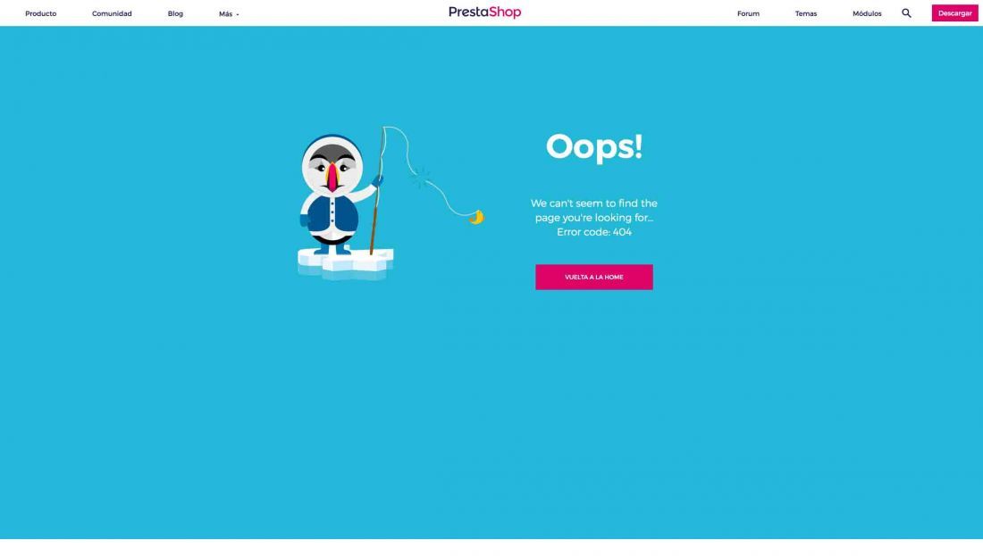Click the PrestaShop logo
The width and height of the screenshot is (983, 556).
pos(484,12)
